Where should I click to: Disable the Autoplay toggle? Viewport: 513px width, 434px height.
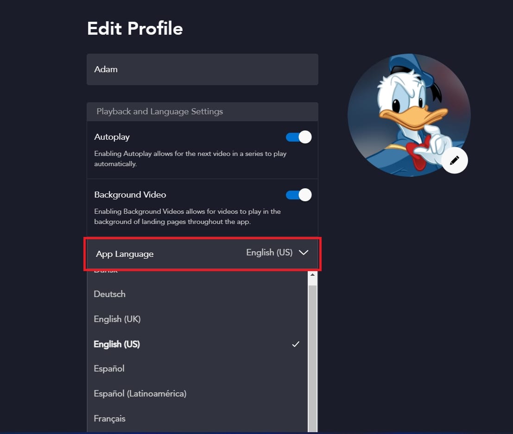click(298, 137)
